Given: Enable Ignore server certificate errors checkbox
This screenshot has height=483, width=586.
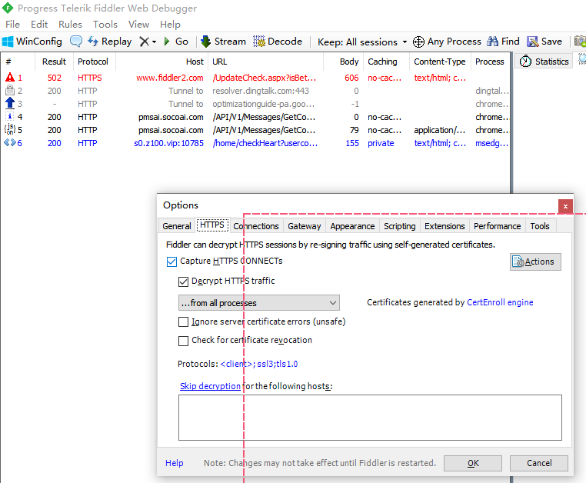Looking at the screenshot, I should (x=183, y=322).
